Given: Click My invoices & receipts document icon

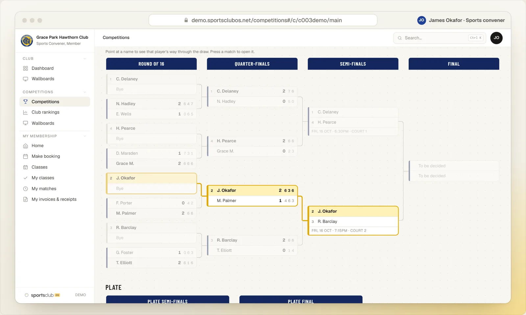Looking at the screenshot, I should pos(25,199).
